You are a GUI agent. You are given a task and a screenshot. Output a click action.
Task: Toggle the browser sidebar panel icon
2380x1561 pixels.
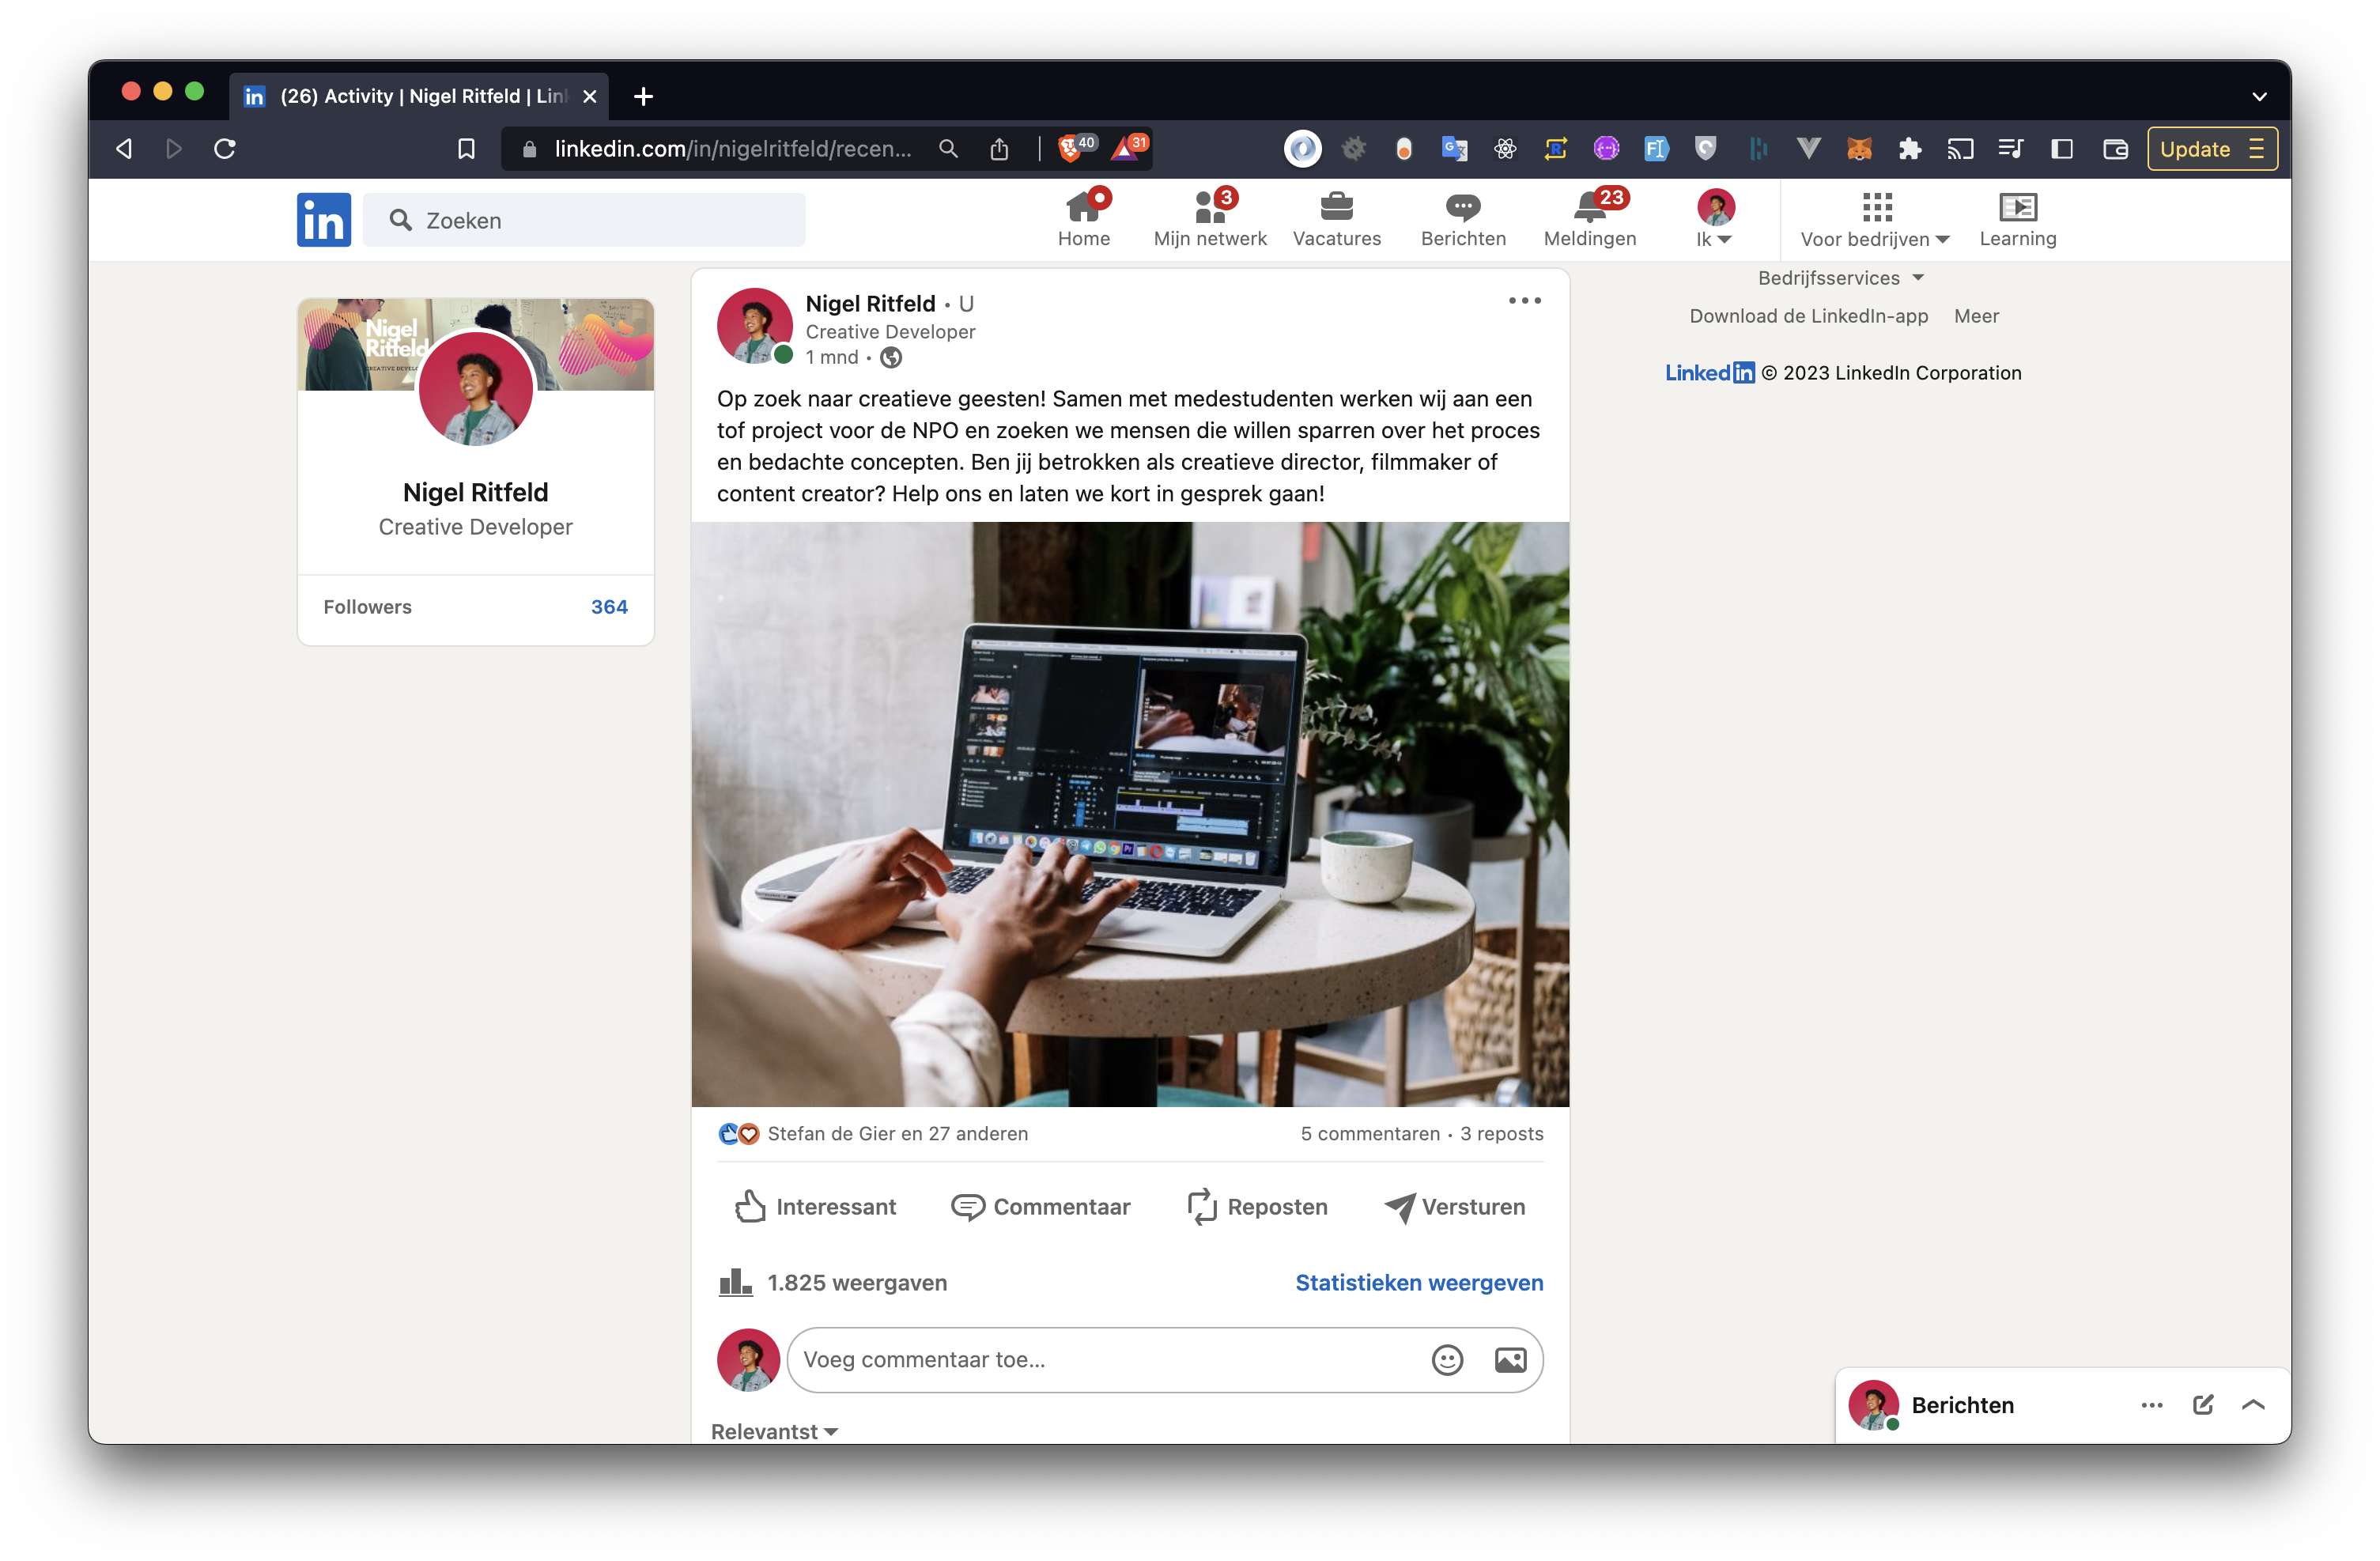click(x=2061, y=149)
